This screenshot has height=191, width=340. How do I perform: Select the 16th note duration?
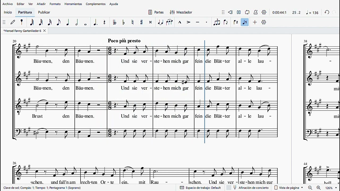(50, 22)
